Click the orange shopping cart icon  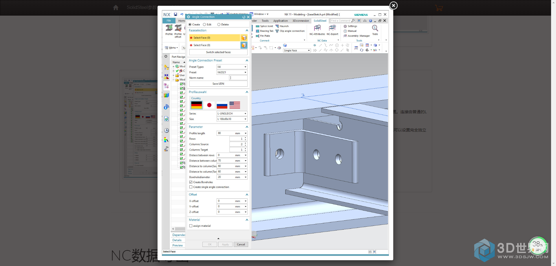click(x=439, y=8)
